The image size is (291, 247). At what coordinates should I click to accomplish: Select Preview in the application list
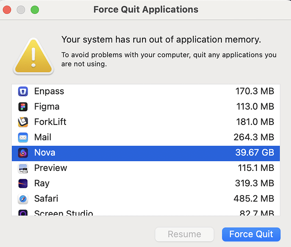click(x=51, y=168)
